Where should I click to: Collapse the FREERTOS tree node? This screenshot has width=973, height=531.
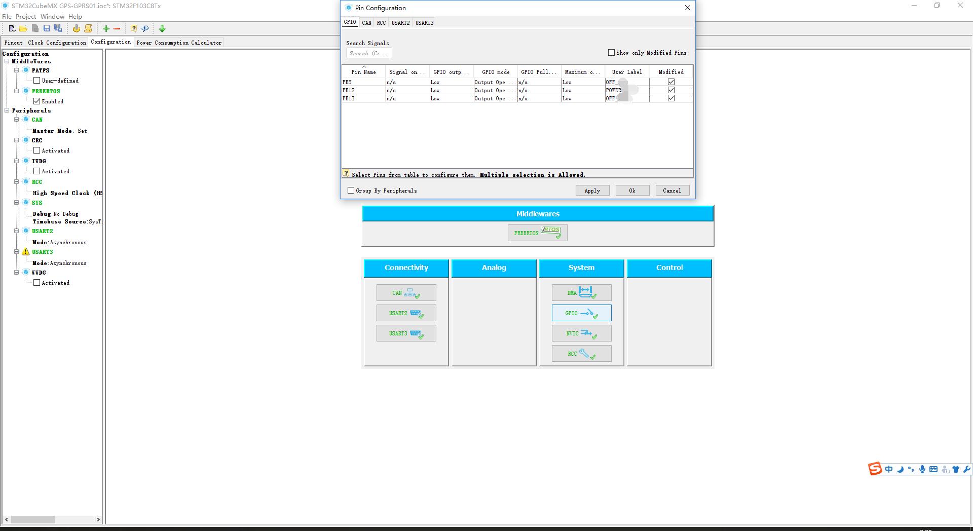point(16,91)
